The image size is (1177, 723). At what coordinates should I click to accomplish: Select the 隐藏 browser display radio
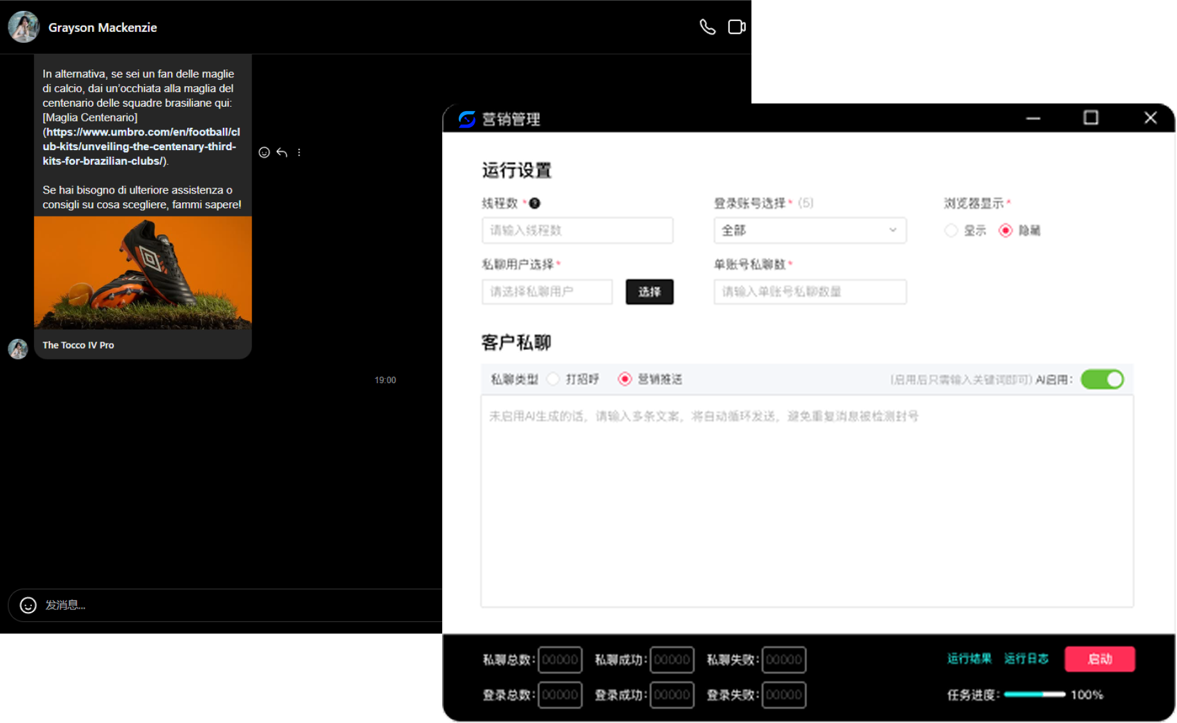tap(1006, 231)
